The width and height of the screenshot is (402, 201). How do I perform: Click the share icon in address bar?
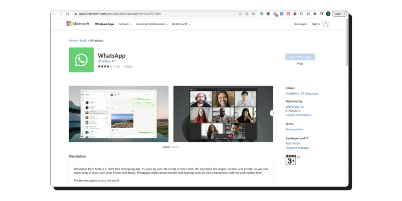point(247,14)
